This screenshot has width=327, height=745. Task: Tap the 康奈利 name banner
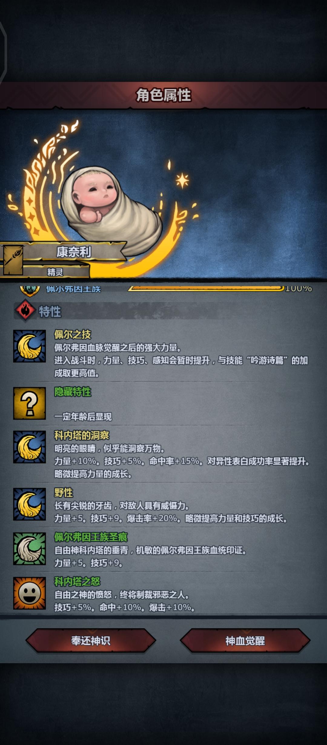click(74, 252)
